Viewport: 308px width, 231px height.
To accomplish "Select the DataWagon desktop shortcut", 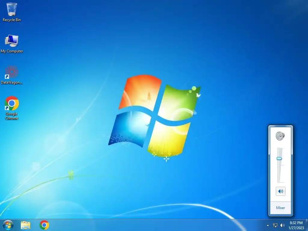I will click(12, 75).
